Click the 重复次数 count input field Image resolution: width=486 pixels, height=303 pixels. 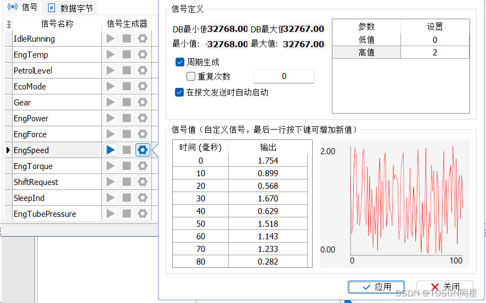(x=284, y=76)
